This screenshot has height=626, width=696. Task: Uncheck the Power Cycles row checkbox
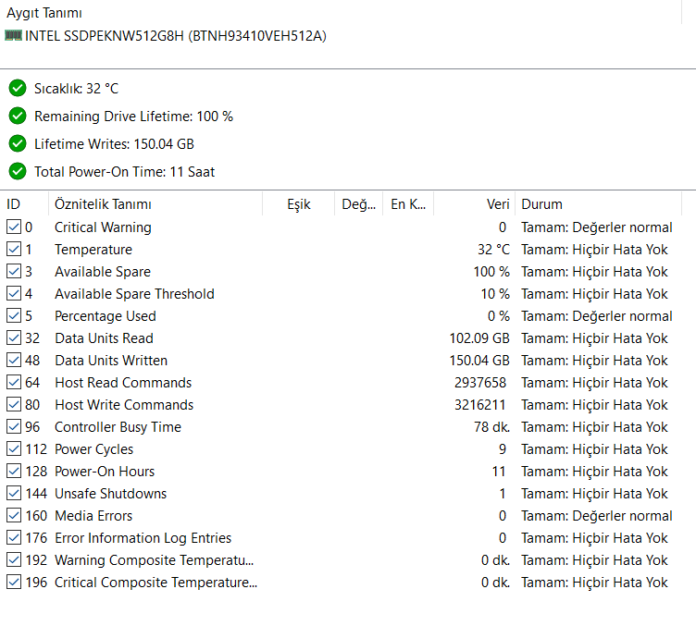pos(14,449)
